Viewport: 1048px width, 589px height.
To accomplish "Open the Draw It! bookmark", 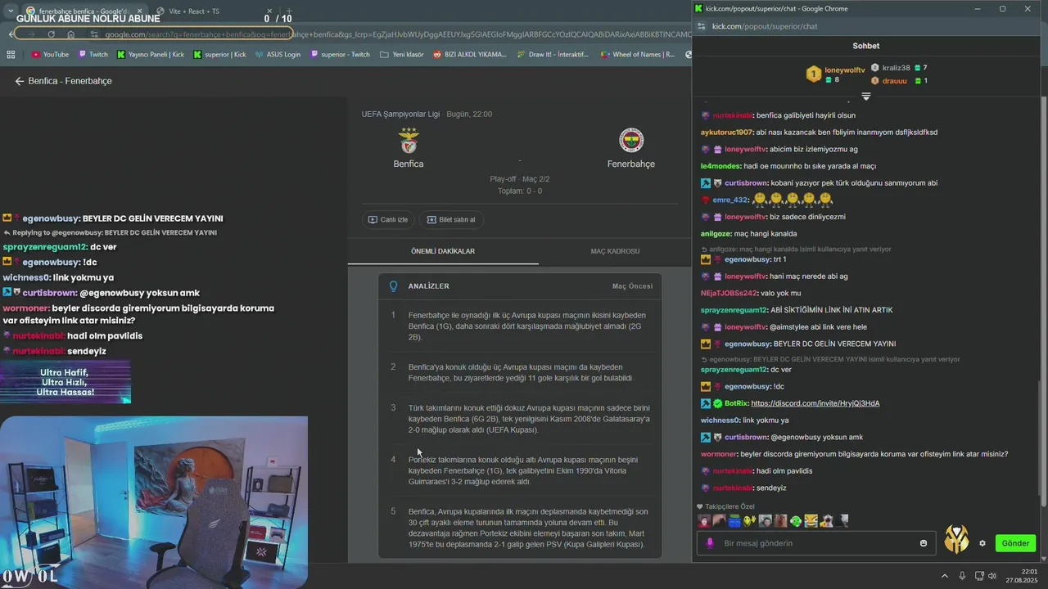I will 552,54.
